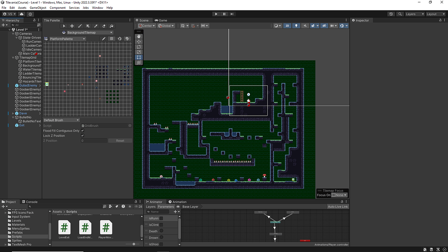
Task: Select the flood fill bucket tool
Action: (112, 26)
